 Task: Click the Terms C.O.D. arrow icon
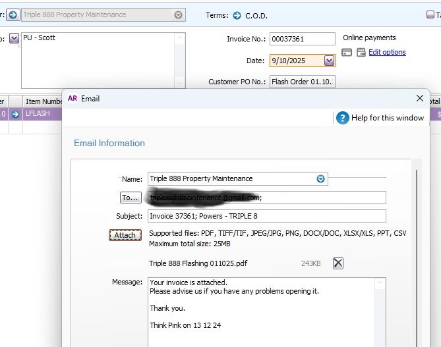(x=237, y=15)
